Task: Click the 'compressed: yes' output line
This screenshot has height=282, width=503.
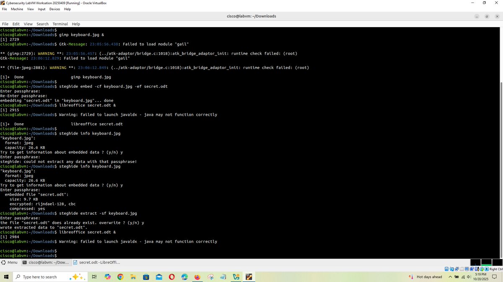Action: coord(27,208)
